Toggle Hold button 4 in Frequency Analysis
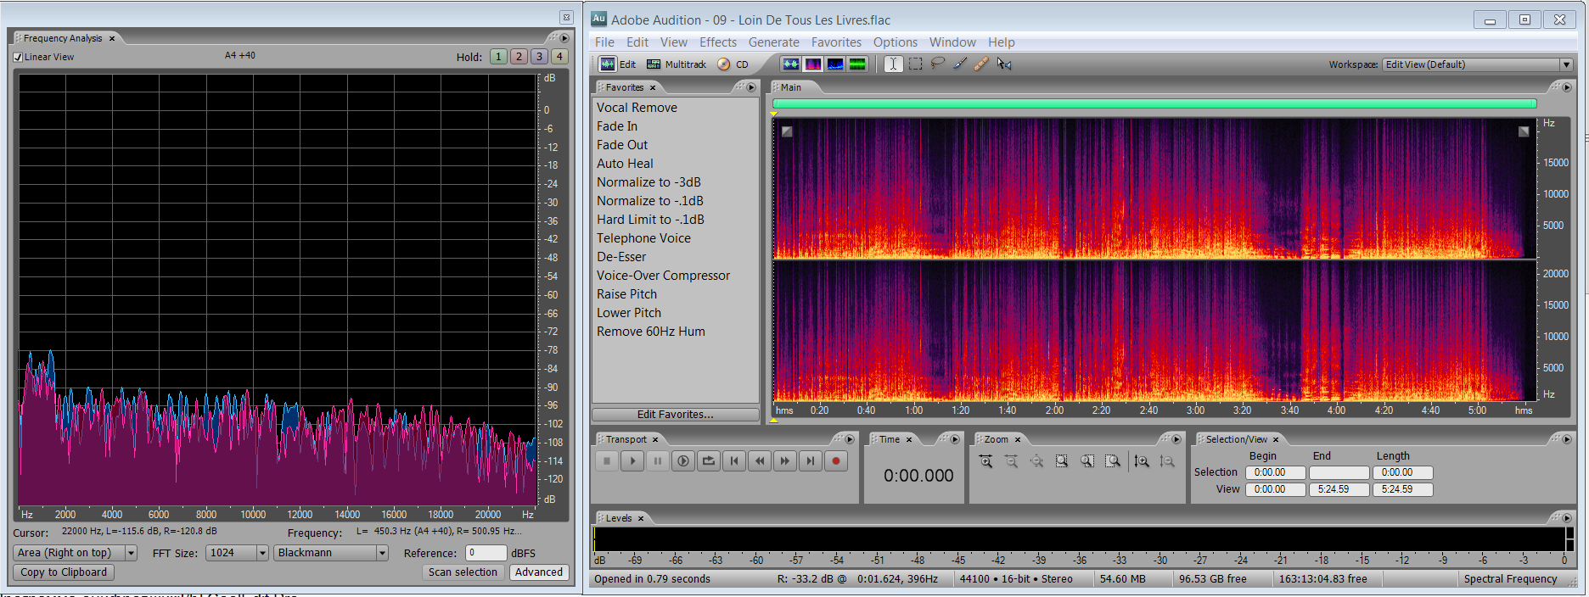Image resolution: width=1589 pixels, height=597 pixels. click(x=559, y=57)
